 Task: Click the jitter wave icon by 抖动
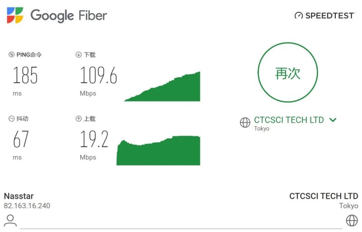[x=11, y=119]
